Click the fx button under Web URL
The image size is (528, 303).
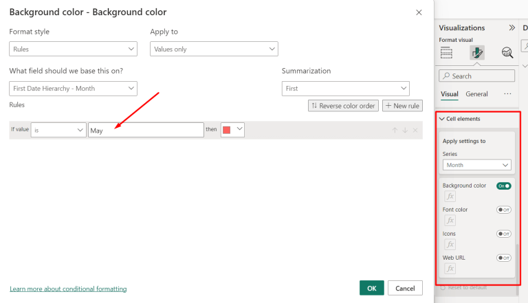pos(450,269)
